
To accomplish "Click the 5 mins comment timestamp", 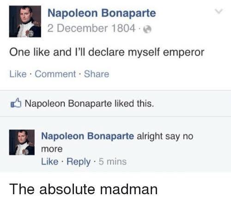I will pyautogui.click(x=113, y=161).
